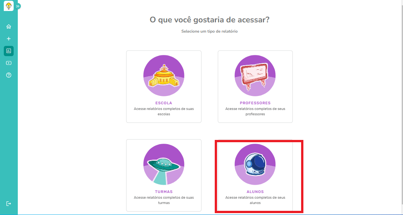Select the reports chart icon in sidebar
This screenshot has height=215, width=403.
point(9,51)
